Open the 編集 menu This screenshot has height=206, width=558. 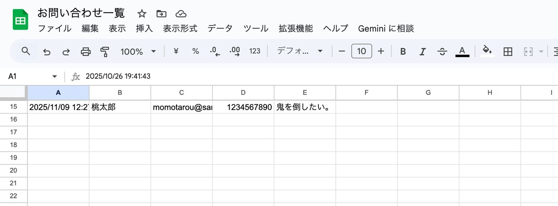click(x=90, y=28)
